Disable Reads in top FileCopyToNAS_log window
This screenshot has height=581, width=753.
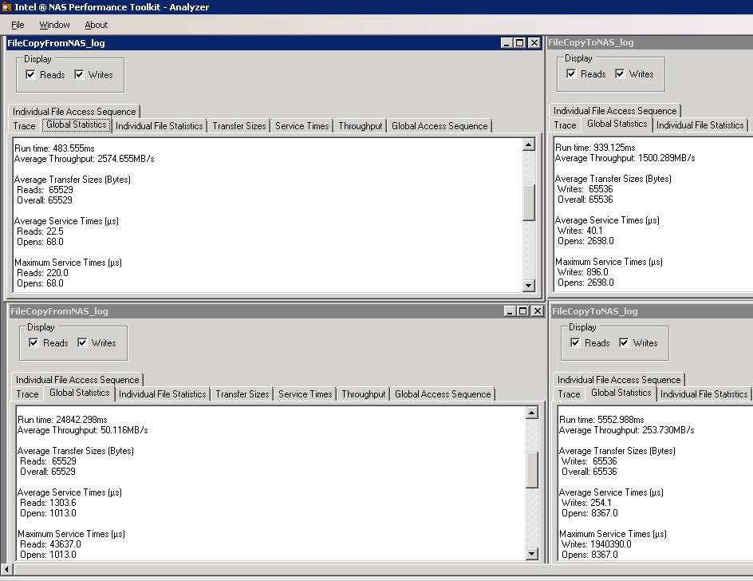pos(572,74)
